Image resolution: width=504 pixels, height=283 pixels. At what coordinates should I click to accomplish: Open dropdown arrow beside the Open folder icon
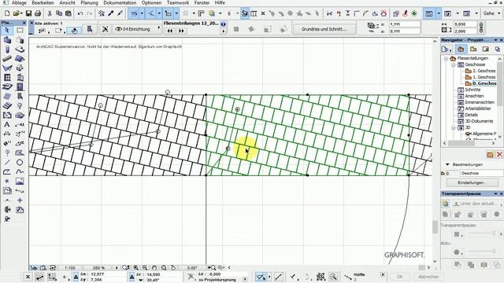click(21, 13)
